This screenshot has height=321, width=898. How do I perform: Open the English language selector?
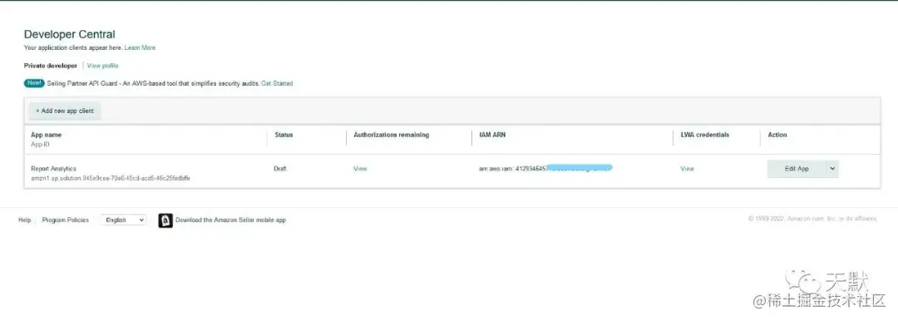[123, 220]
